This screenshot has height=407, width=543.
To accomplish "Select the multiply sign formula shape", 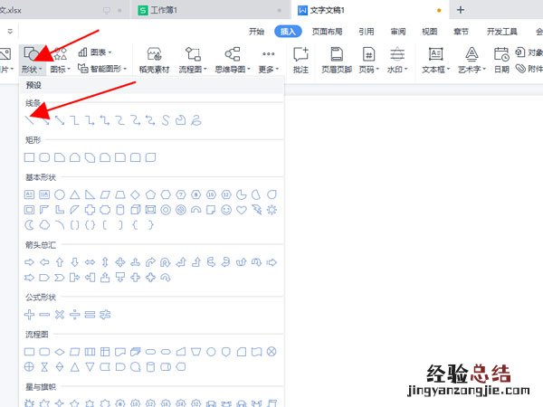I will [60, 314].
